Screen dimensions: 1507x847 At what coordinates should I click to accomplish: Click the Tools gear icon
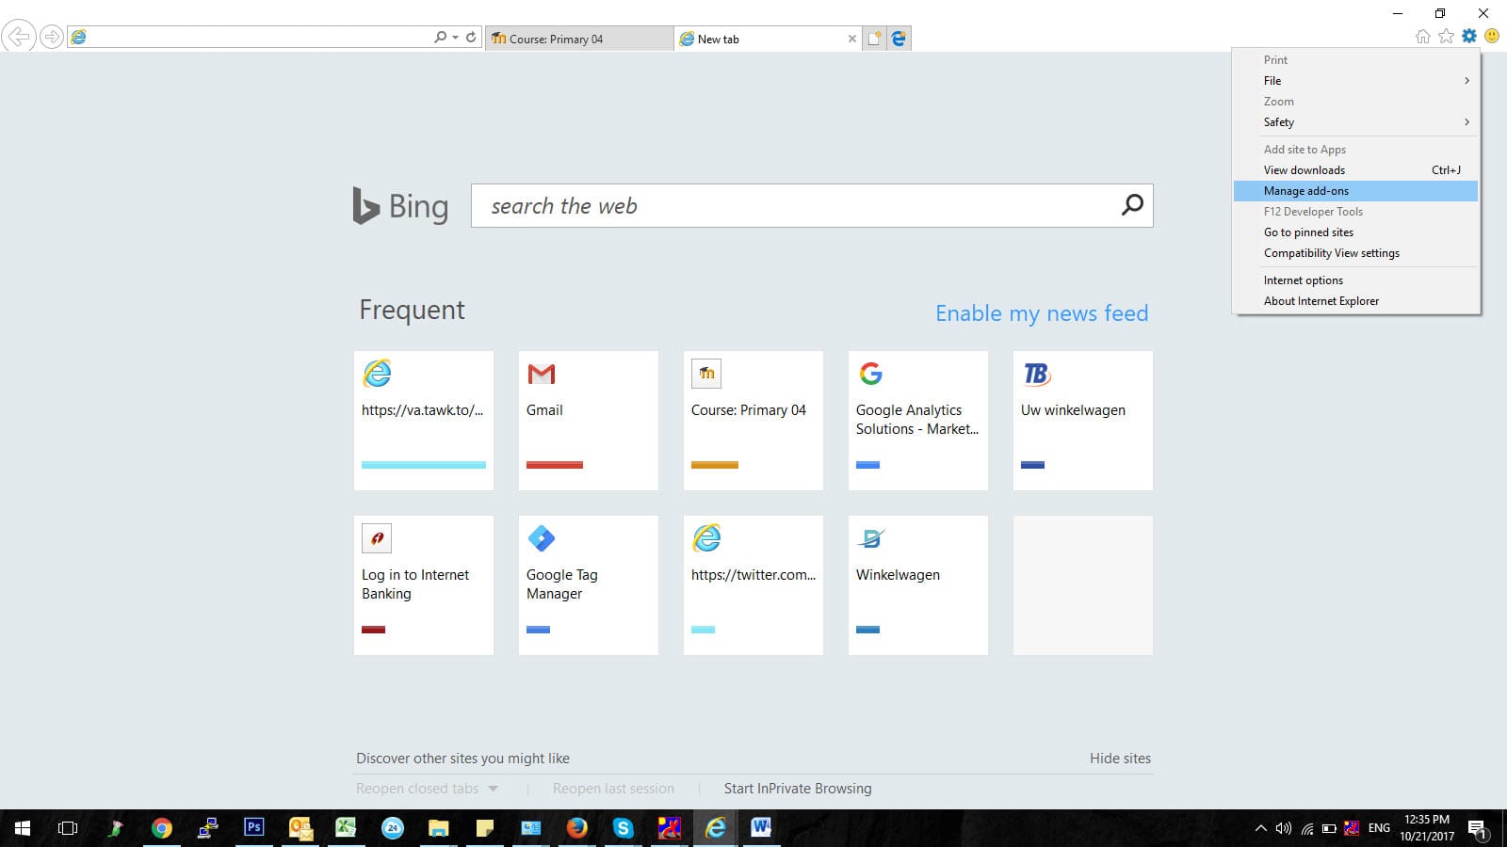1469,36
